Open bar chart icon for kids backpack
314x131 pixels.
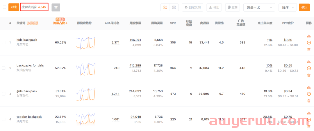[309, 36]
